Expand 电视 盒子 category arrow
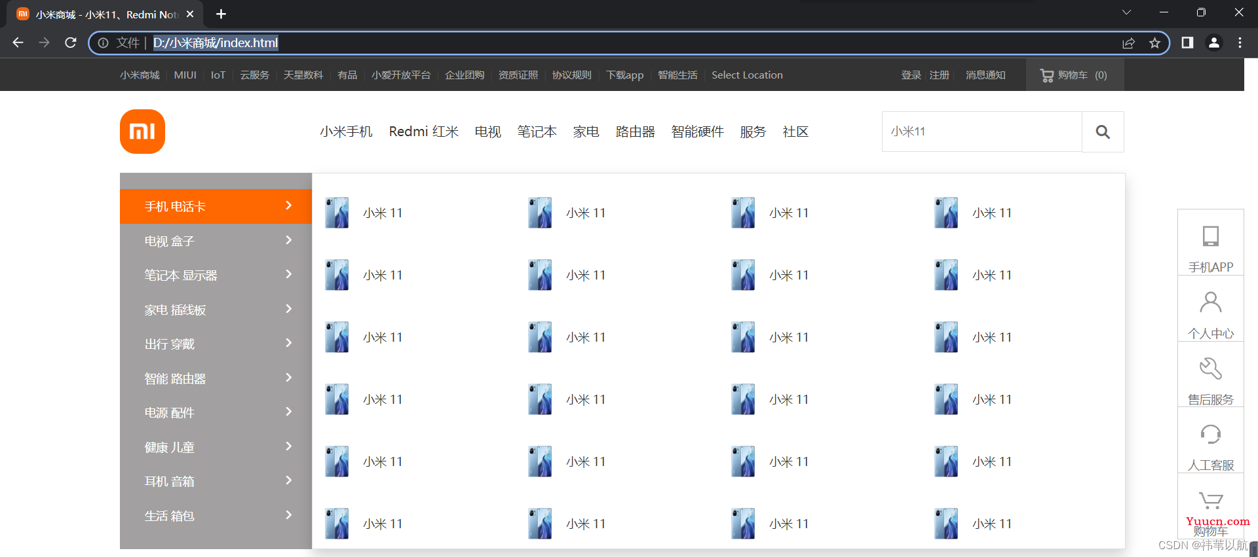Viewport: 1258px width, 557px height. coord(289,240)
